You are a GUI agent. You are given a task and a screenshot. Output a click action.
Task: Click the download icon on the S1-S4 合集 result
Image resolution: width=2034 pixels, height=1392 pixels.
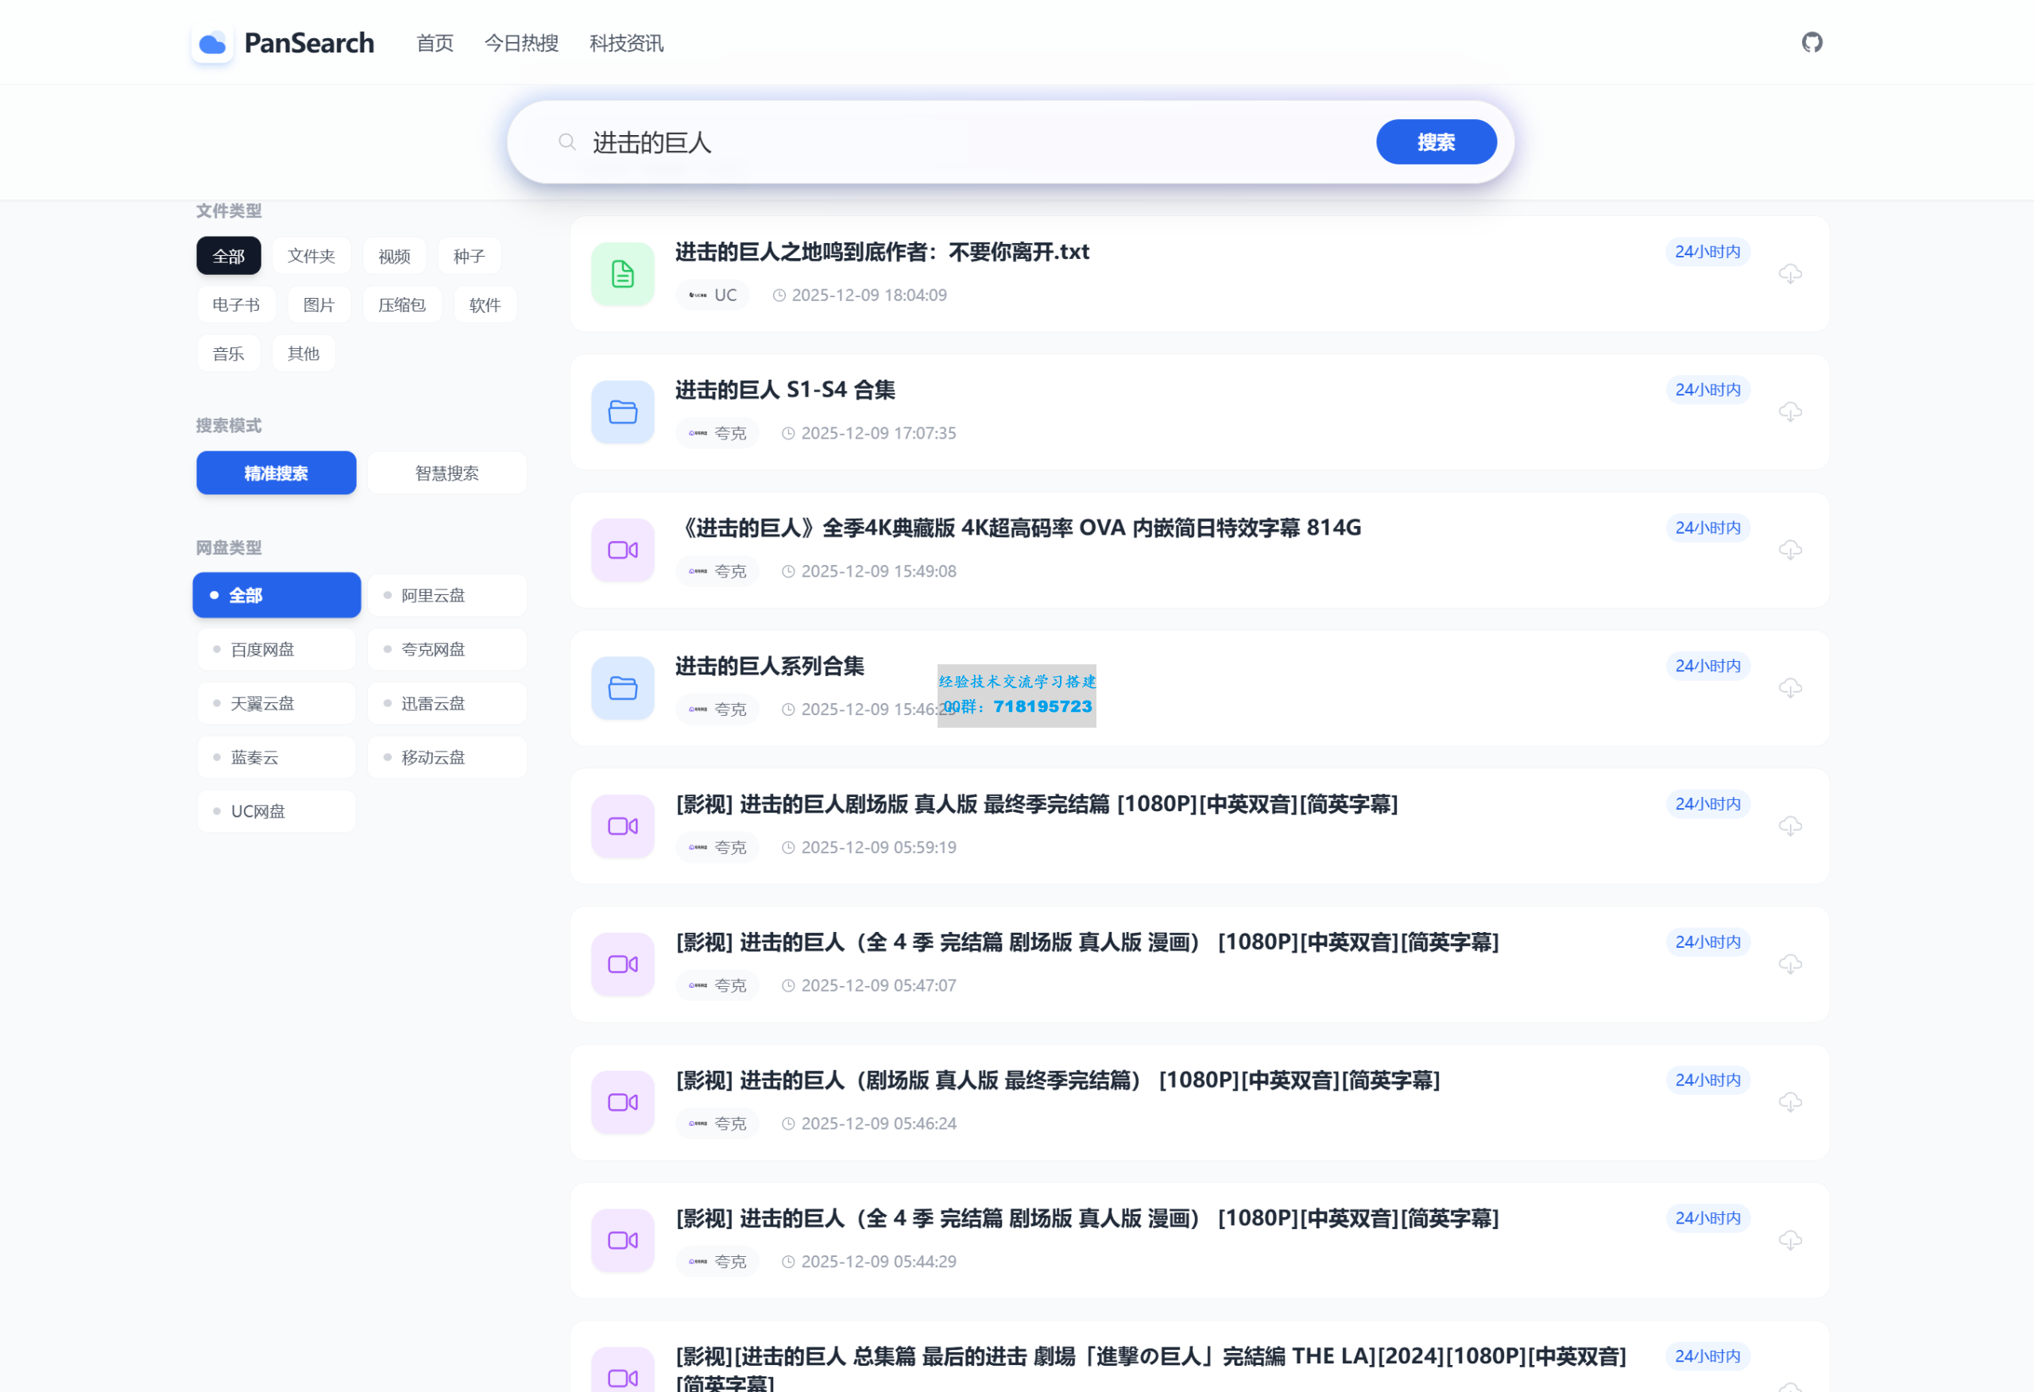point(1791,412)
